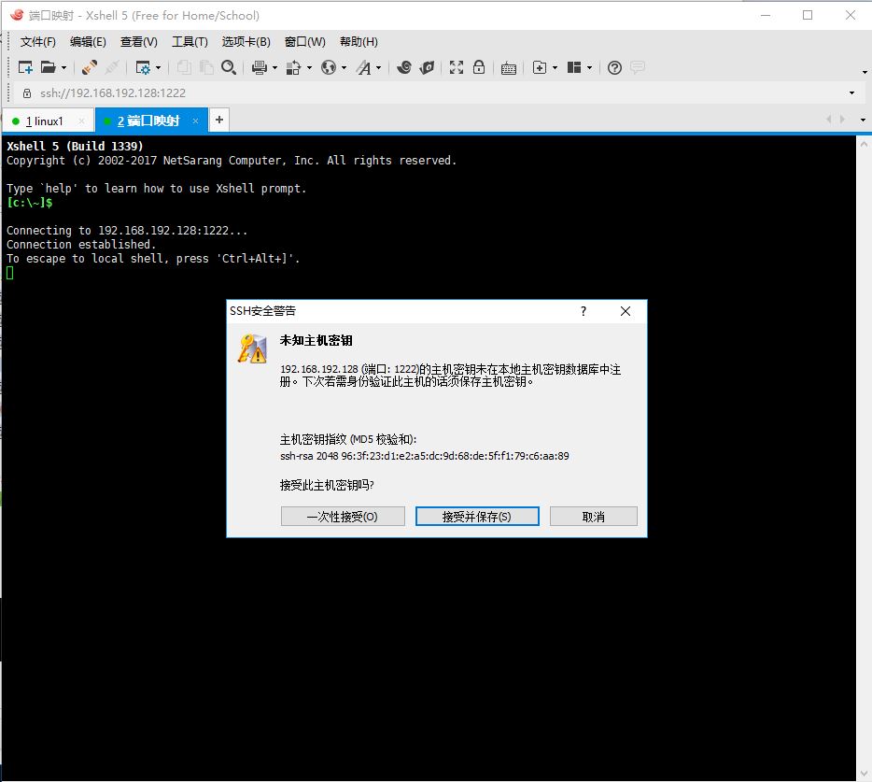The height and width of the screenshot is (782, 872).
Task: Click 取消 button in SSH dialog
Action: coord(594,517)
